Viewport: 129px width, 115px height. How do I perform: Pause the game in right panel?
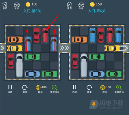[74, 89]
